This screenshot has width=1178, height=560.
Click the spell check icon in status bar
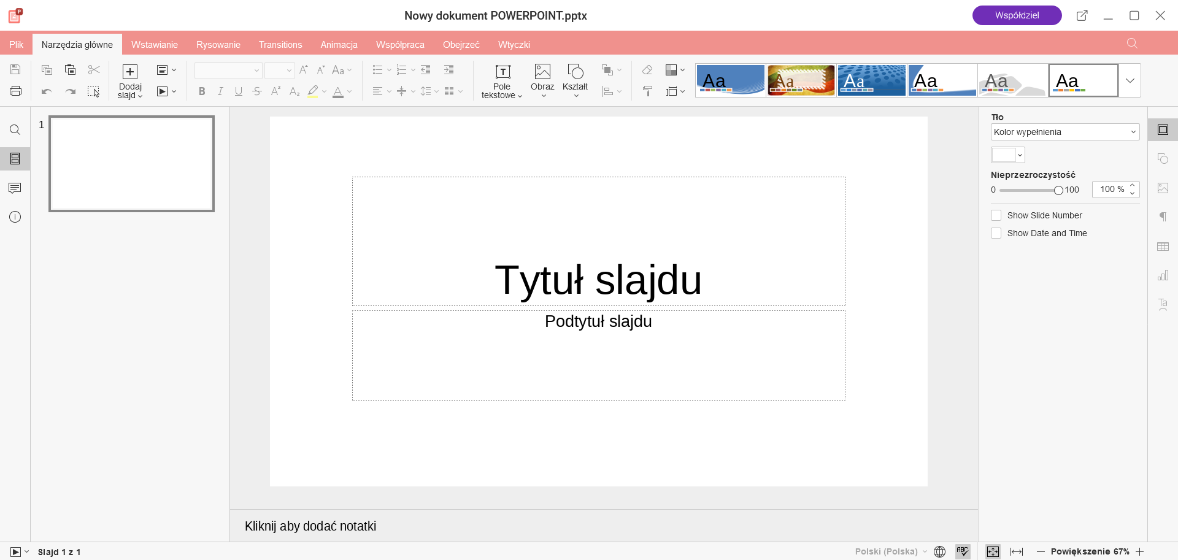963,551
